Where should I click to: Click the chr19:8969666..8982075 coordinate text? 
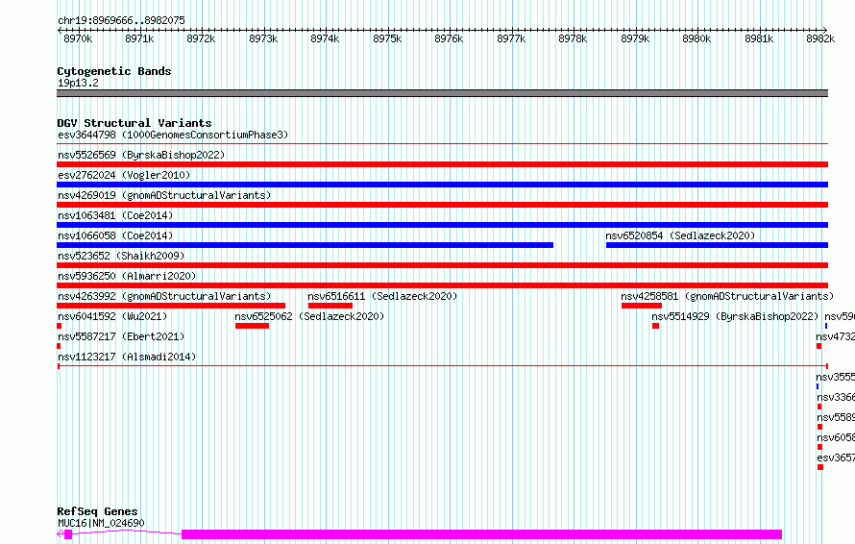[121, 20]
